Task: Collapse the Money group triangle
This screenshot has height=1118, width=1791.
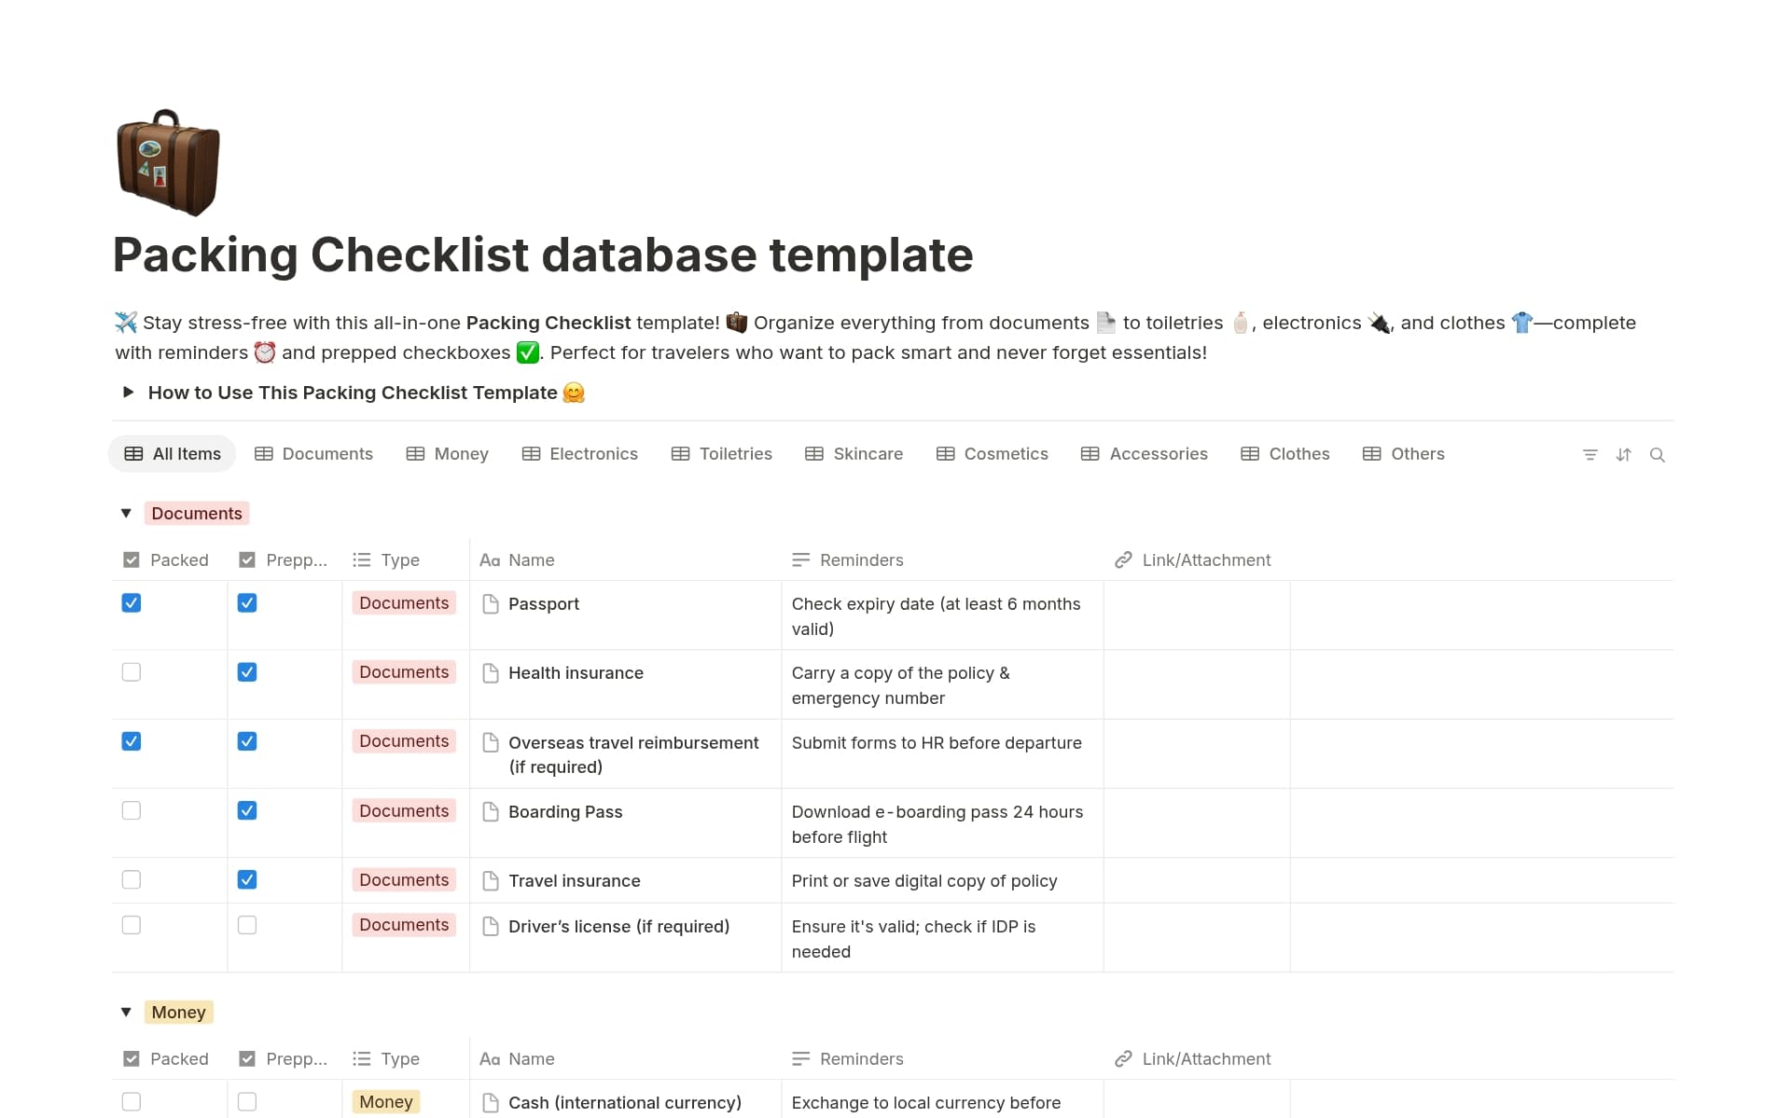Action: click(126, 1012)
